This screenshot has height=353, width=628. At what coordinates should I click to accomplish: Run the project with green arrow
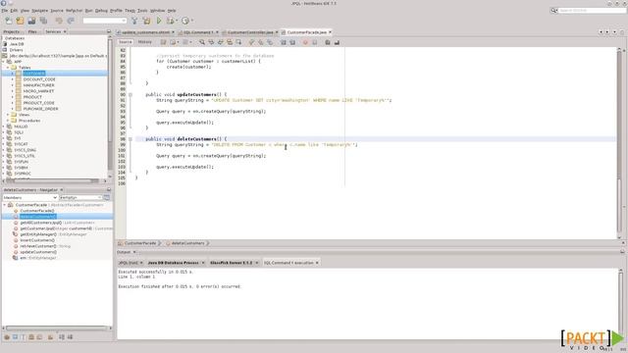pos(159,21)
